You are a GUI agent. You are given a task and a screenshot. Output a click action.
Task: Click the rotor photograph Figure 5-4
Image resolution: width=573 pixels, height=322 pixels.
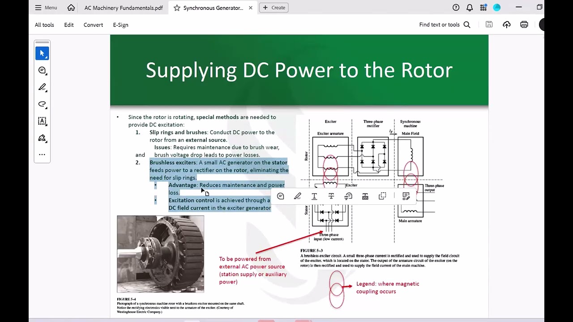point(160,254)
